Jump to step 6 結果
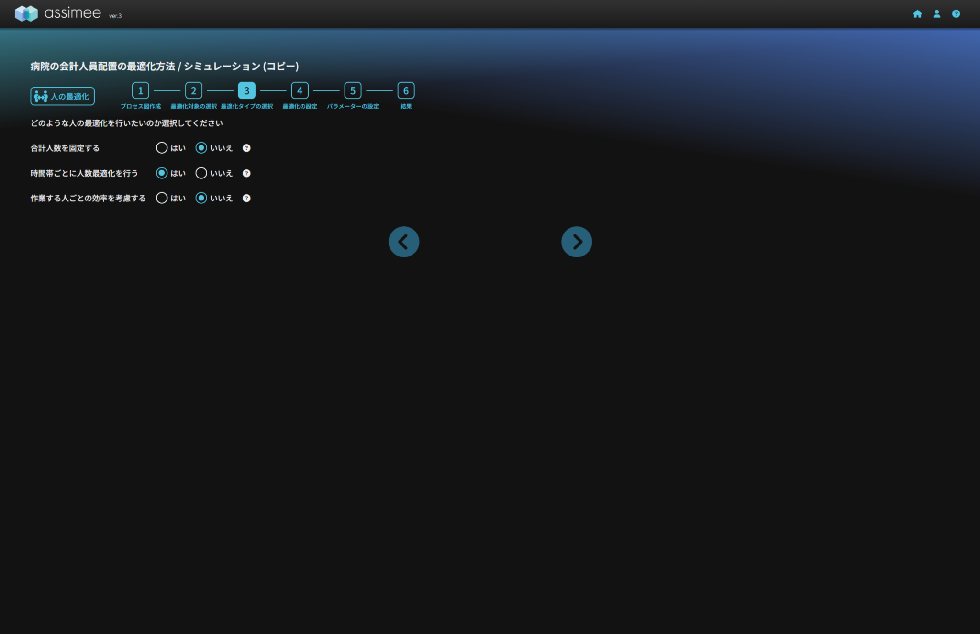 [406, 90]
